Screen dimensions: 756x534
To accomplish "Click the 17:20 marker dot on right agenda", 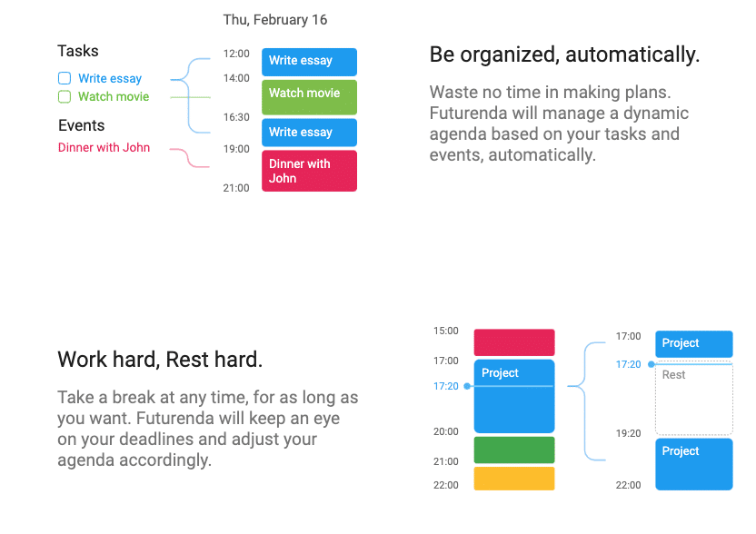I will (x=651, y=364).
